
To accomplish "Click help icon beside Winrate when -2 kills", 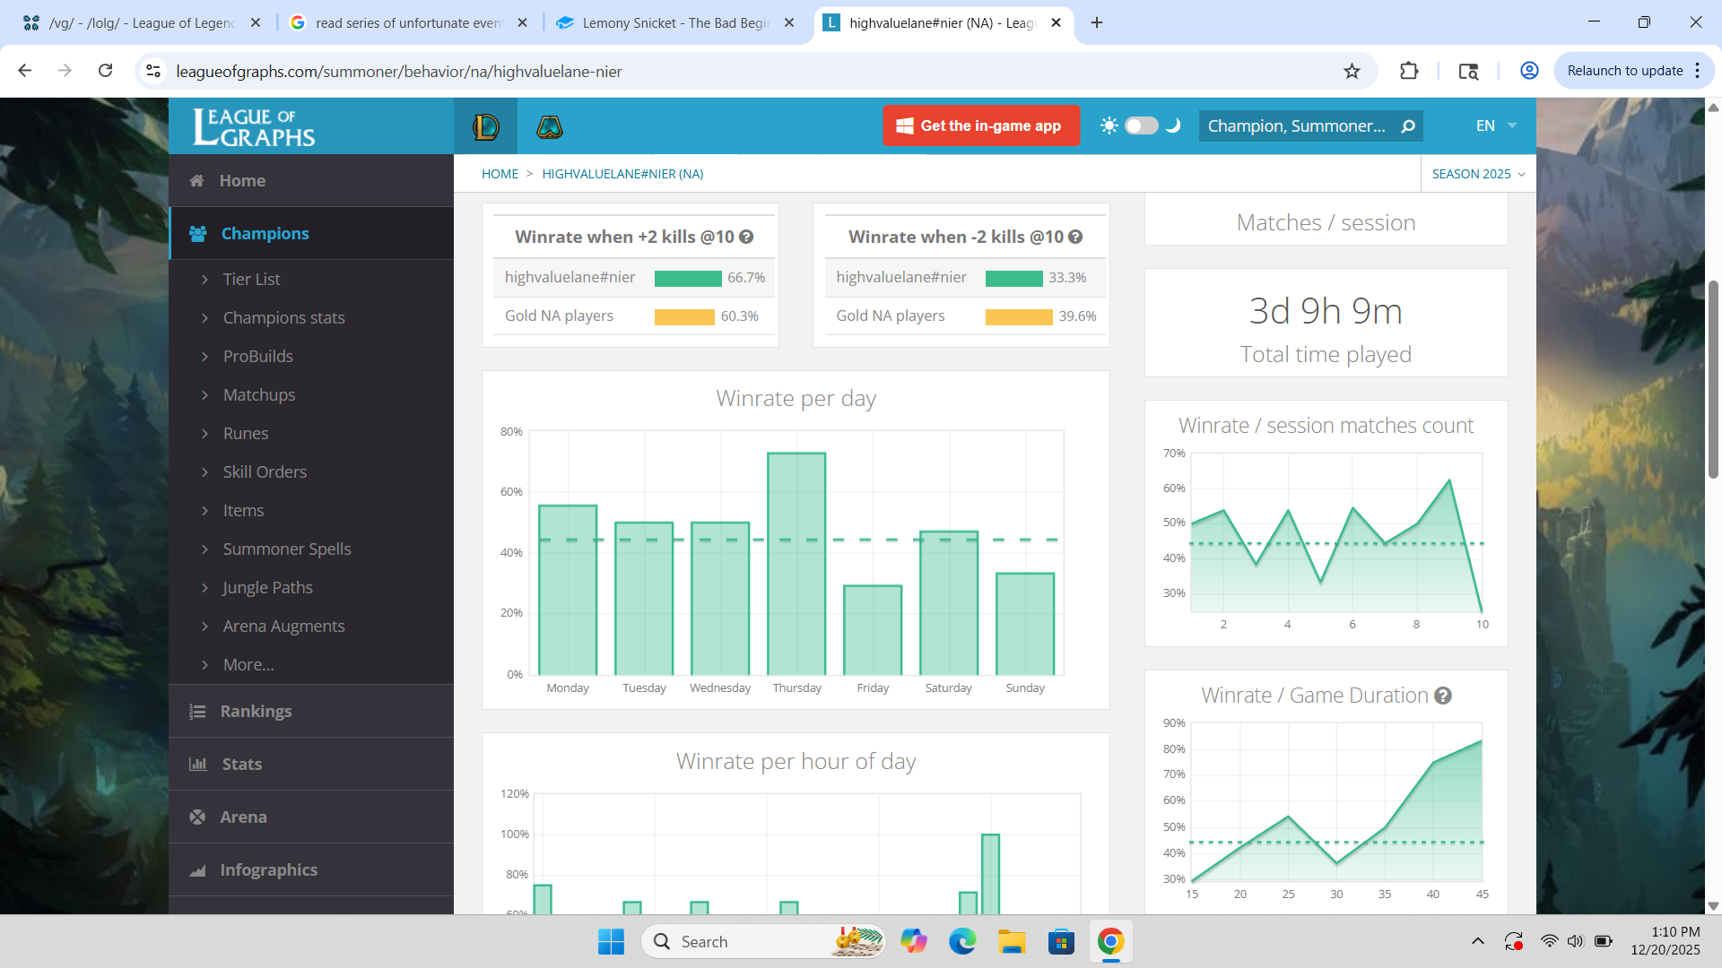I will pyautogui.click(x=1075, y=237).
